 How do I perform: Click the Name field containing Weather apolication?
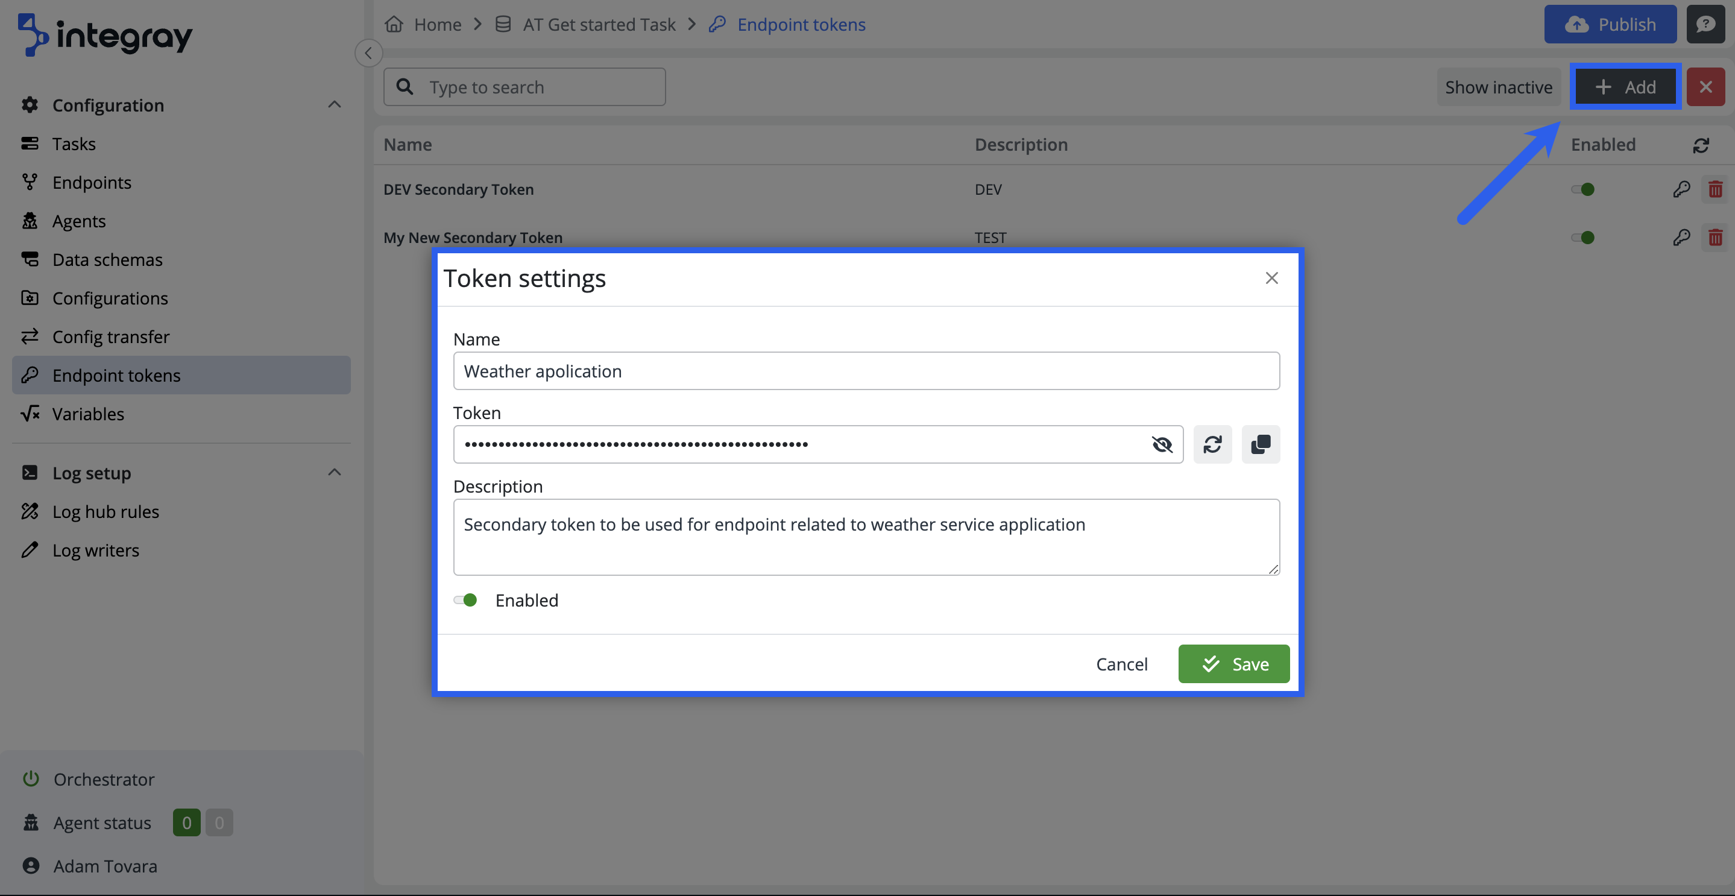click(866, 371)
